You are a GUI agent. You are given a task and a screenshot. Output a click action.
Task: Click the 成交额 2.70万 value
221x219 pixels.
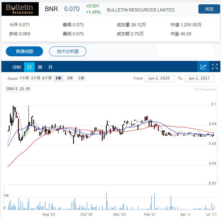tap(130, 34)
